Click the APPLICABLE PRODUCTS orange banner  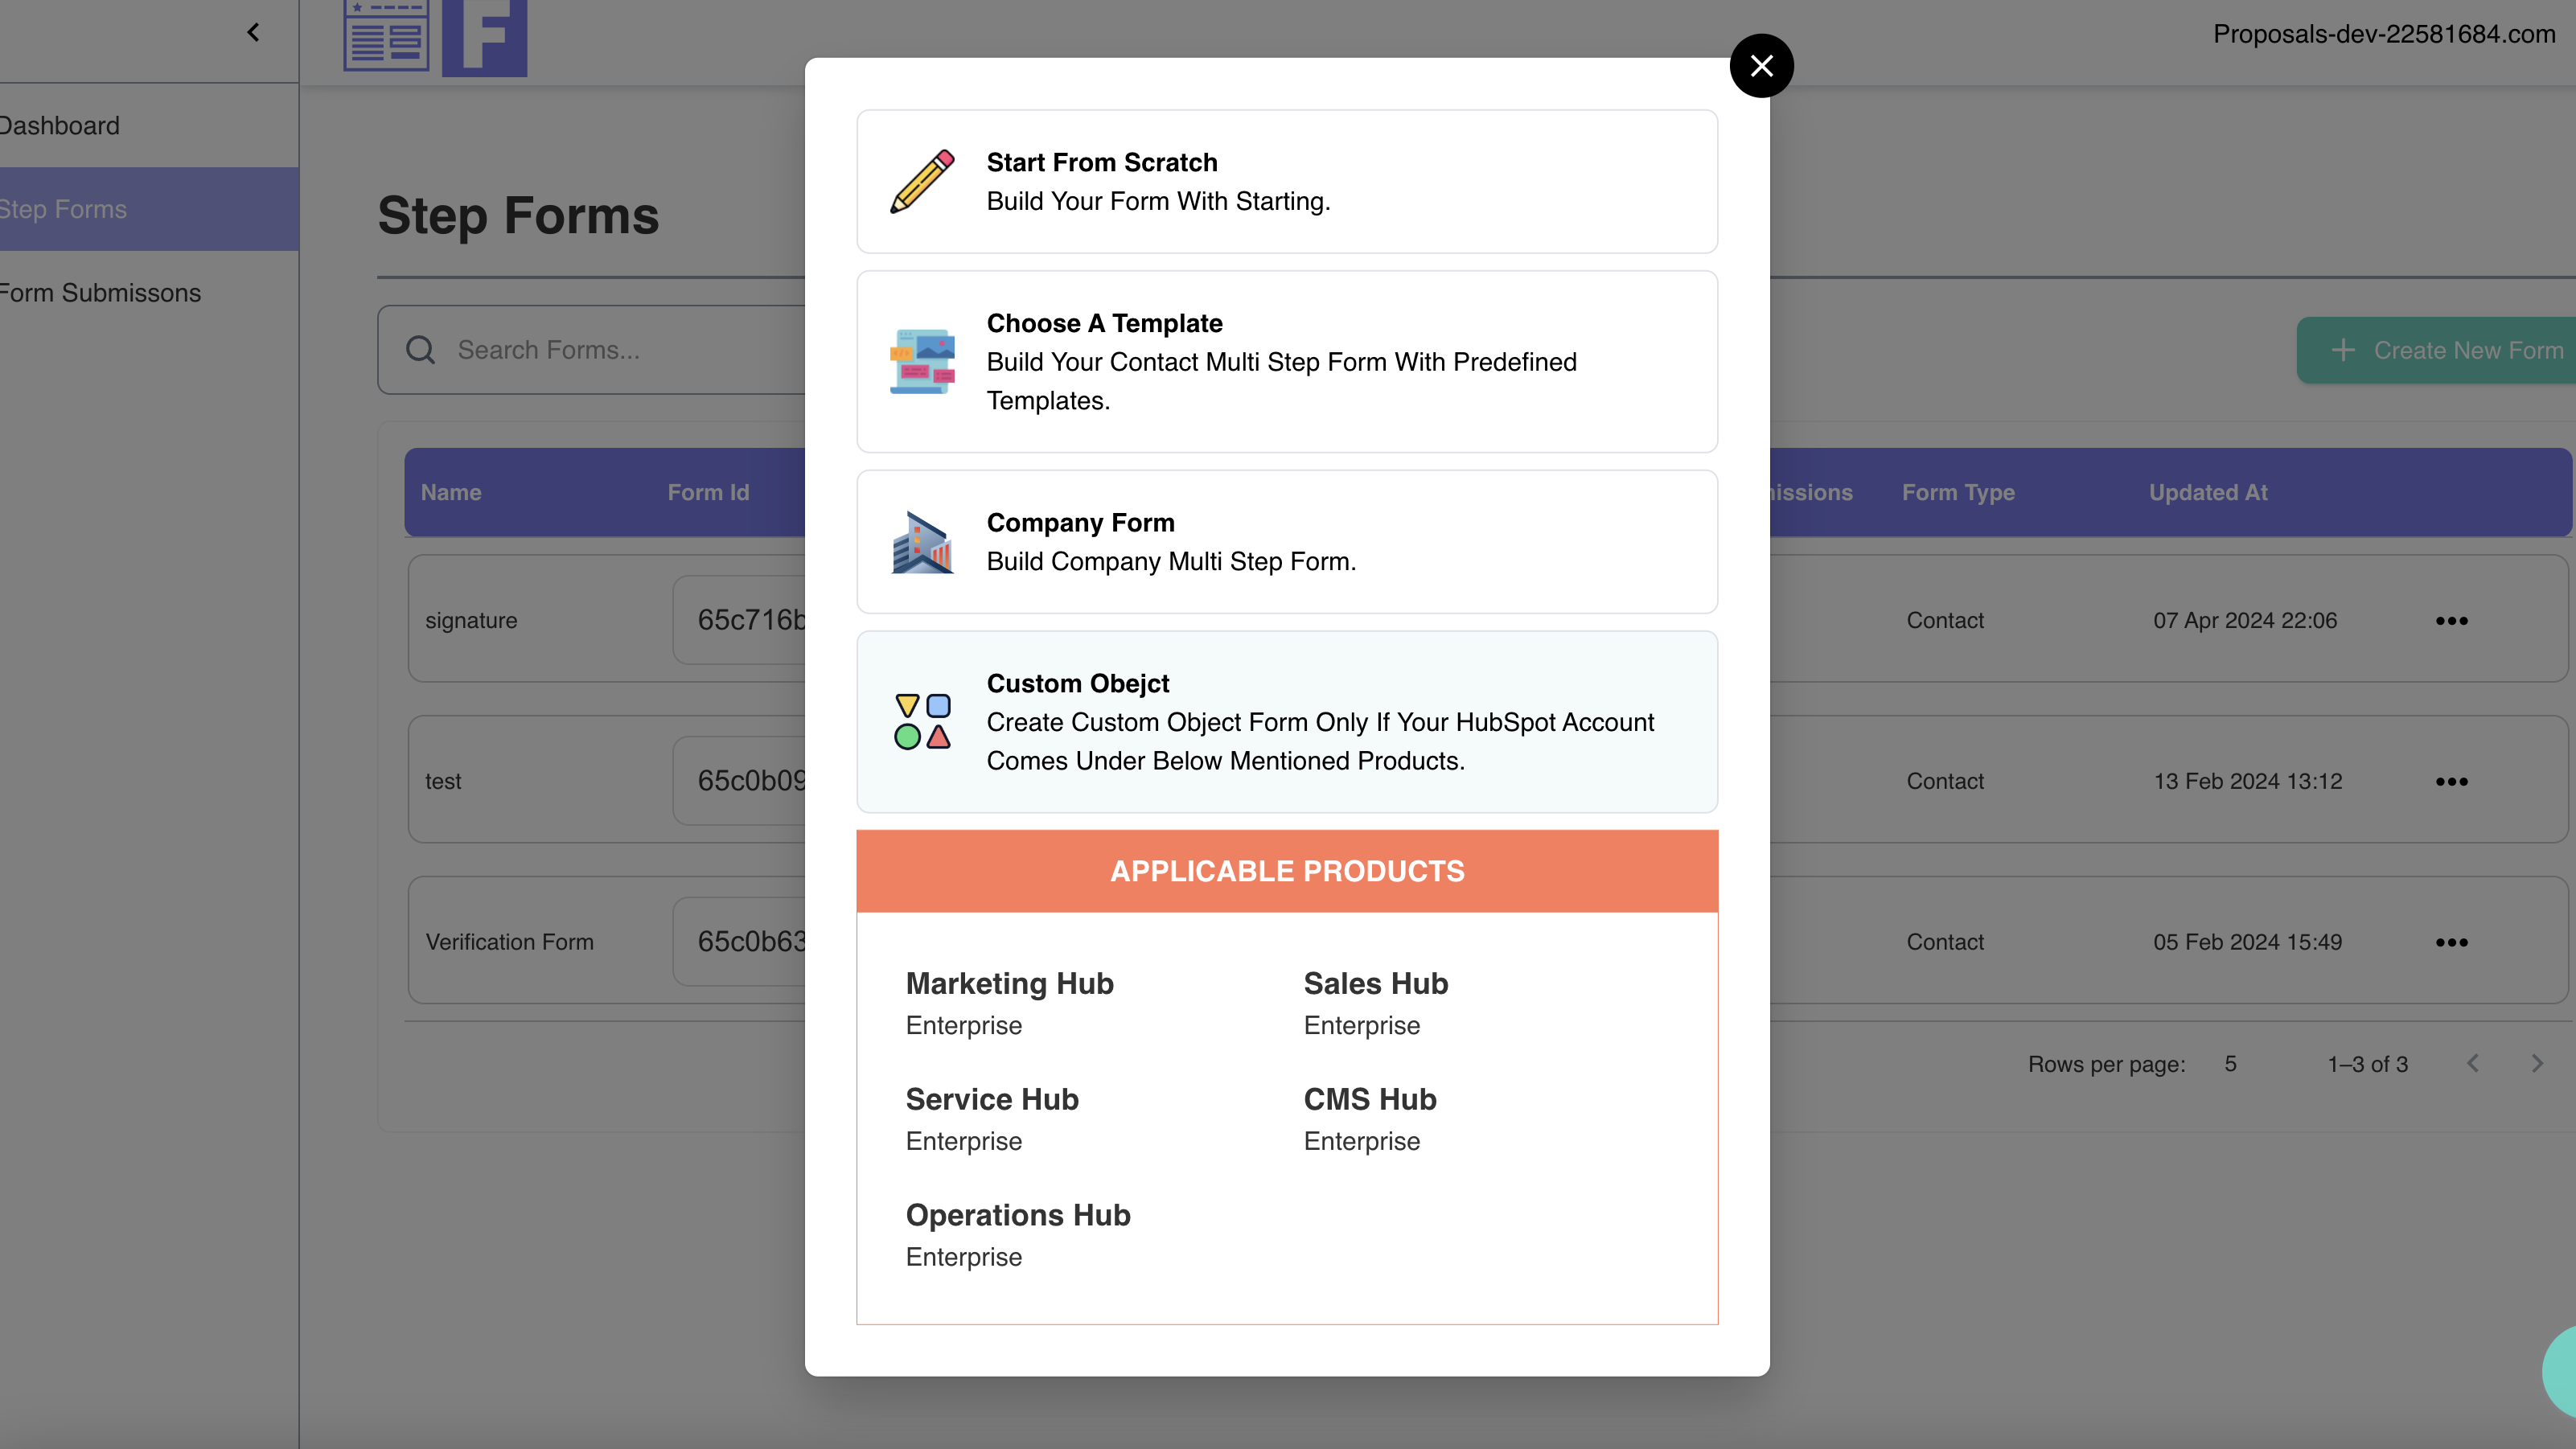point(1287,871)
